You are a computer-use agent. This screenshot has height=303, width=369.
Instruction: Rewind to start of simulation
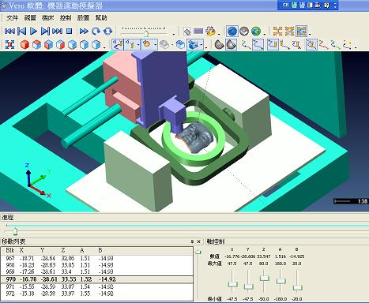[x=9, y=32]
